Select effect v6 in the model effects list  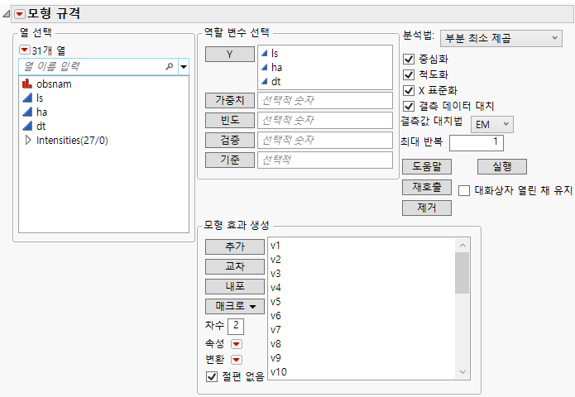276,316
